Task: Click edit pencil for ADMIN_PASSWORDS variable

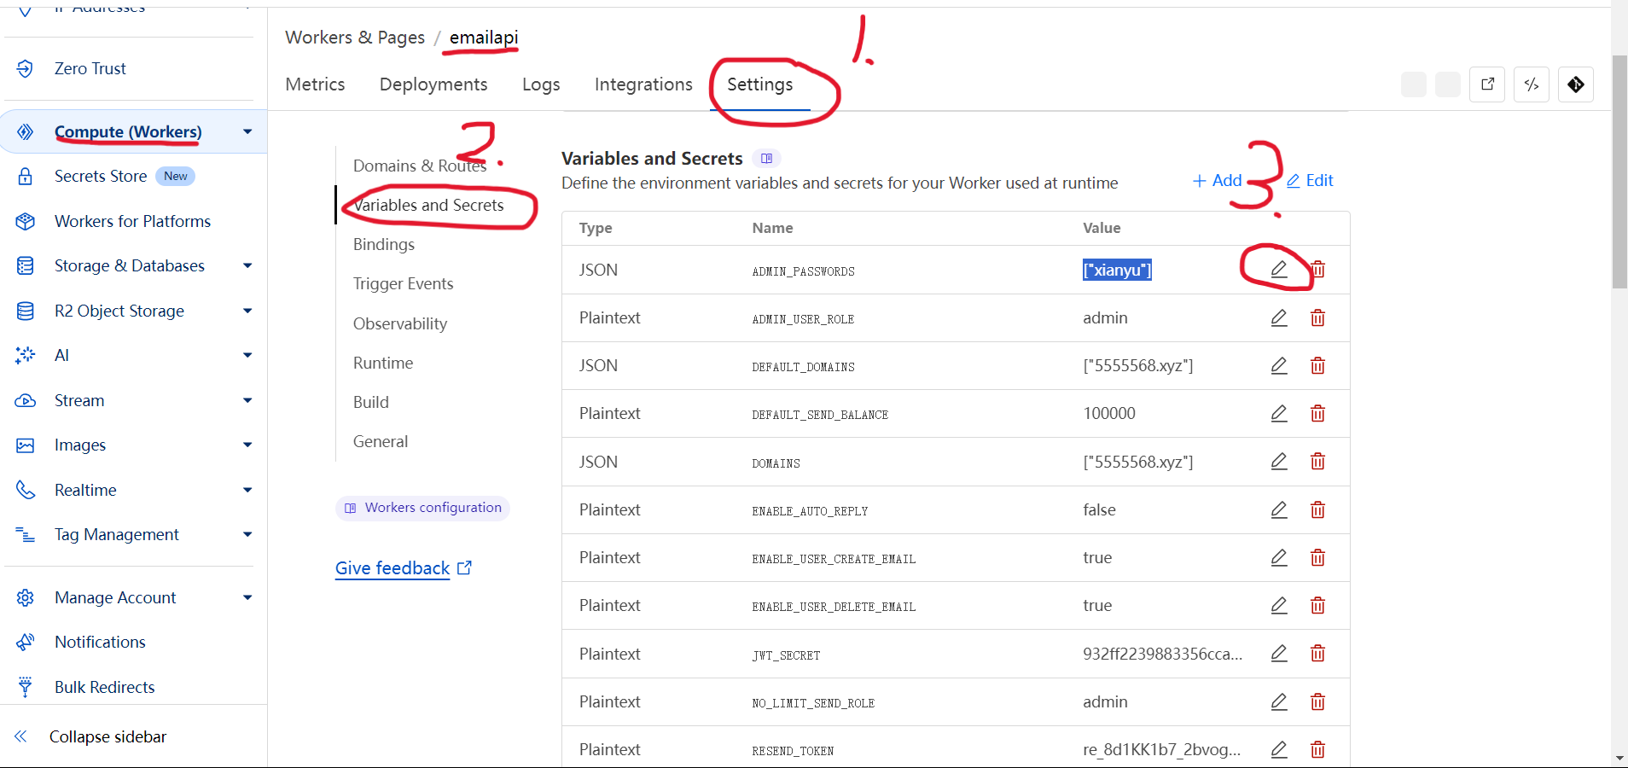Action: point(1278,270)
